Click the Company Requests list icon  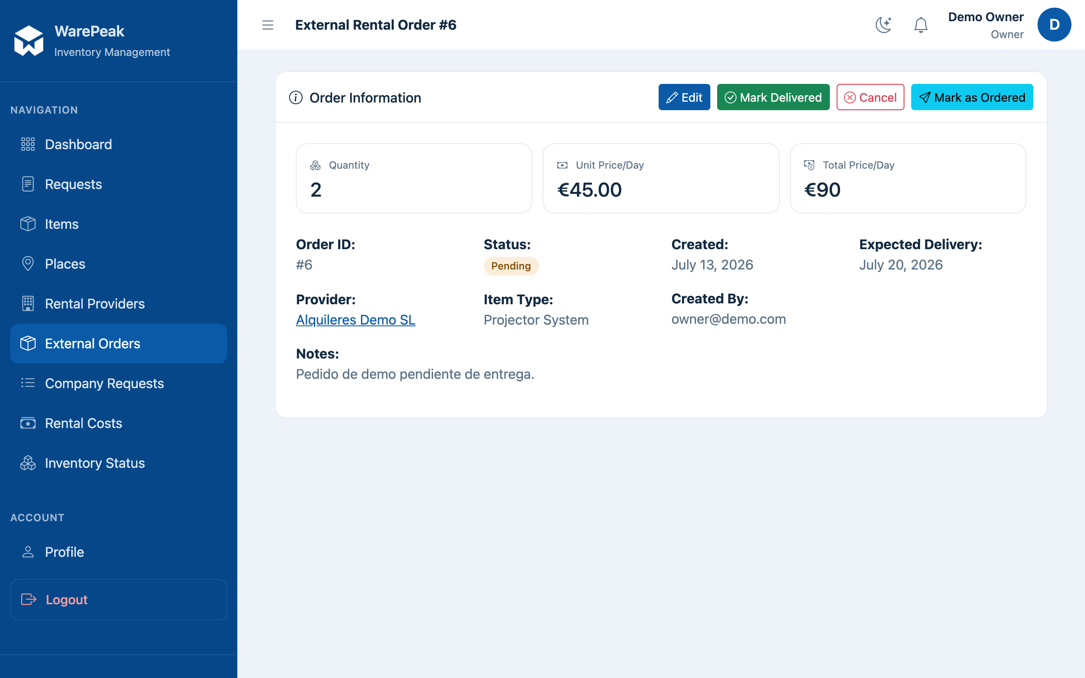[x=28, y=383]
